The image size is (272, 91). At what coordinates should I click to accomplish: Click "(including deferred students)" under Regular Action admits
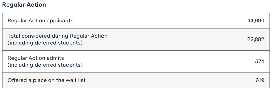[x=45, y=65]
